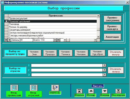Click the record number field showing 81

click(x=26, y=40)
